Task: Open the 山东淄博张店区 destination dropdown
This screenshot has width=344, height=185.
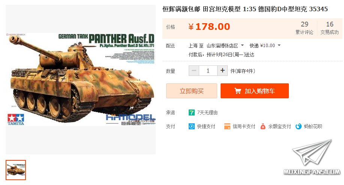Action: [225, 46]
